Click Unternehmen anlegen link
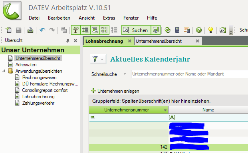The height and width of the screenshot is (153, 248). 118,91
